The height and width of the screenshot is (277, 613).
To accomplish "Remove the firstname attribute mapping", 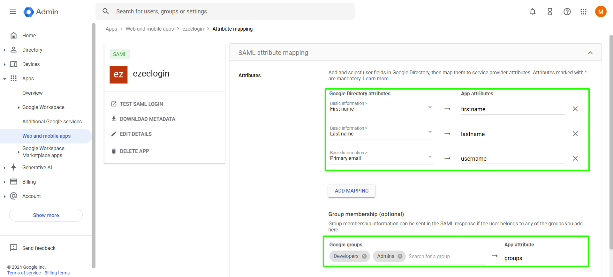I will coord(575,109).
